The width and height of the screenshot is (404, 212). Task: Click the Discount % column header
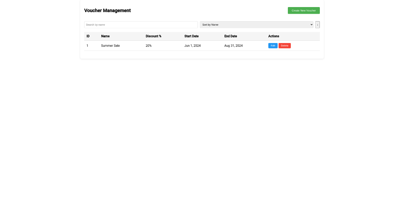154,36
